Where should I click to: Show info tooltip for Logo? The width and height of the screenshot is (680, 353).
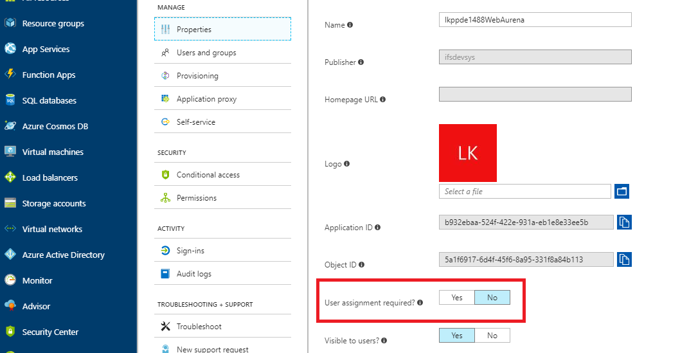coord(346,163)
